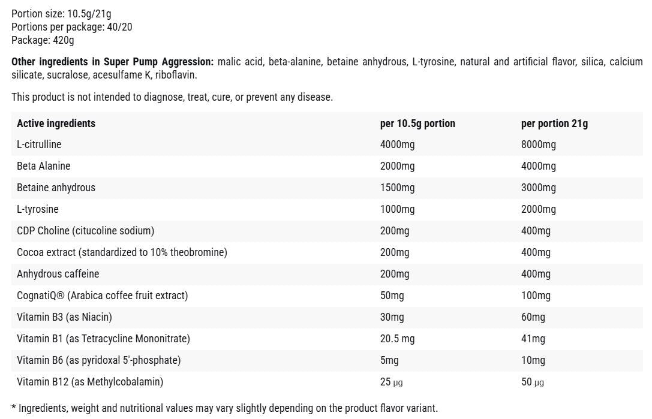Select the Betaine anhydrous row
Image resolution: width=652 pixels, height=419 pixels.
pos(327,188)
